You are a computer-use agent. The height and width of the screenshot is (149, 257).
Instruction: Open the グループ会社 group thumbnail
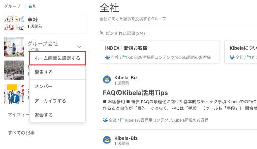[x=14, y=47]
